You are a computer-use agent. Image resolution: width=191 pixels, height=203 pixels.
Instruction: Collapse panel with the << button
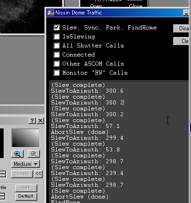39,174
